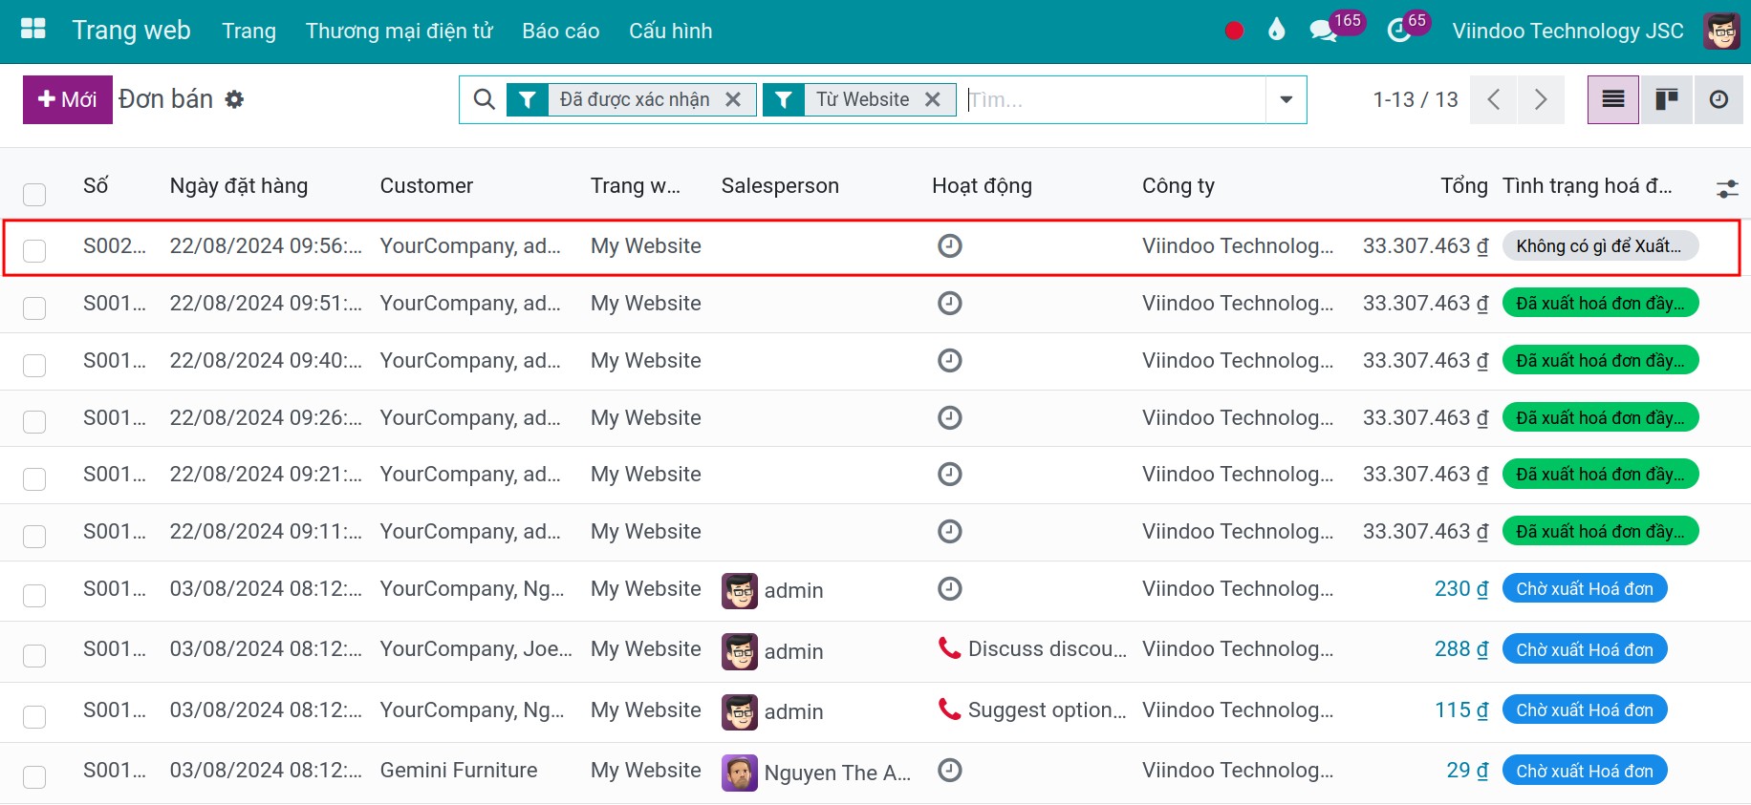Select checkbox for Gemini Furniture row

click(x=34, y=777)
